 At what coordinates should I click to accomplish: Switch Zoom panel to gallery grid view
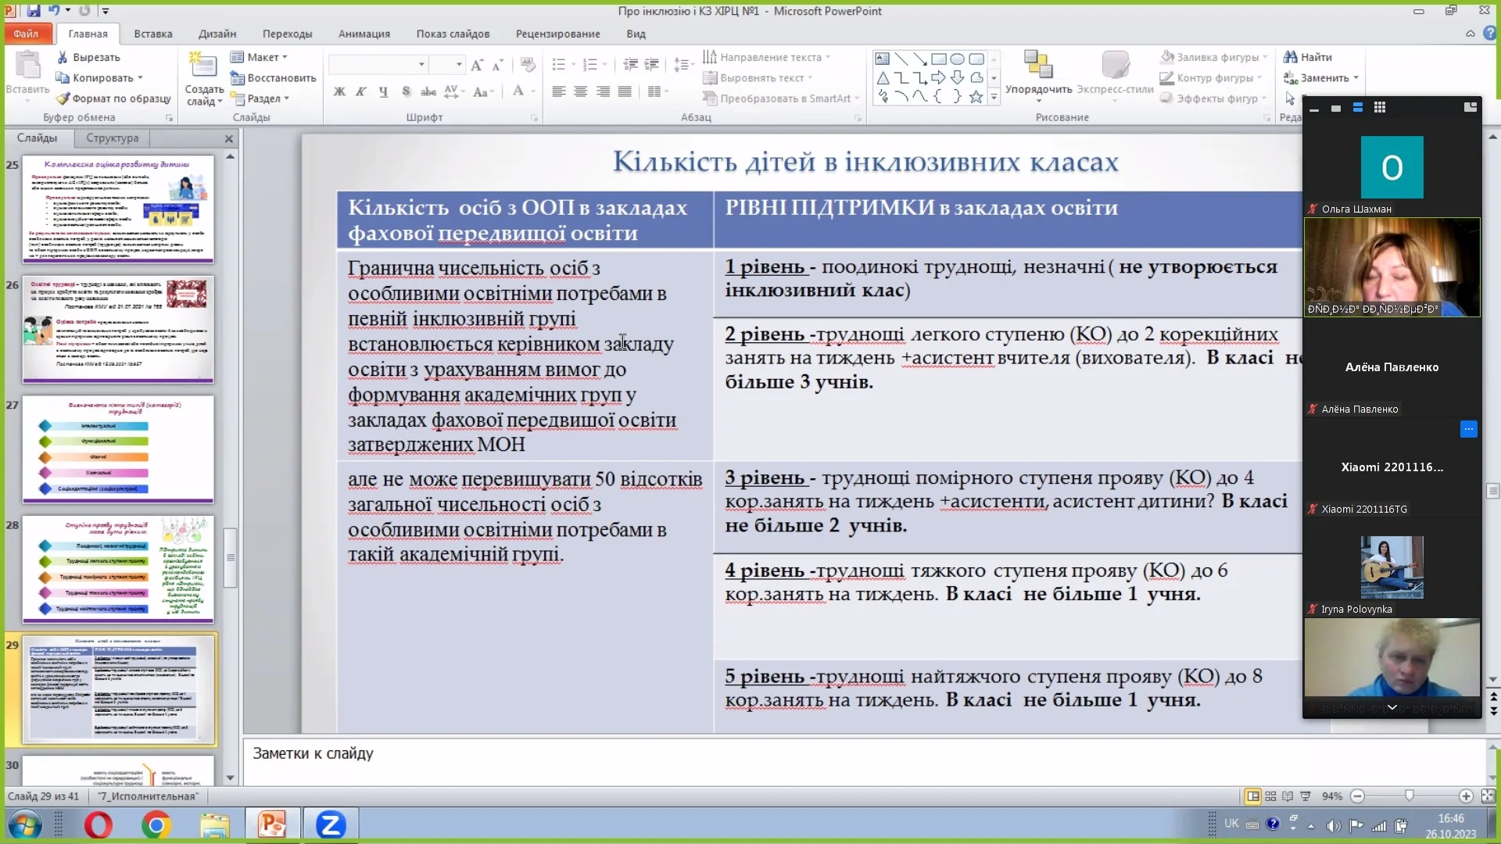tap(1380, 108)
